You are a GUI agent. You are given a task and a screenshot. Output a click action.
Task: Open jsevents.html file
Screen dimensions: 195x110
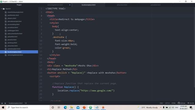point(12,40)
